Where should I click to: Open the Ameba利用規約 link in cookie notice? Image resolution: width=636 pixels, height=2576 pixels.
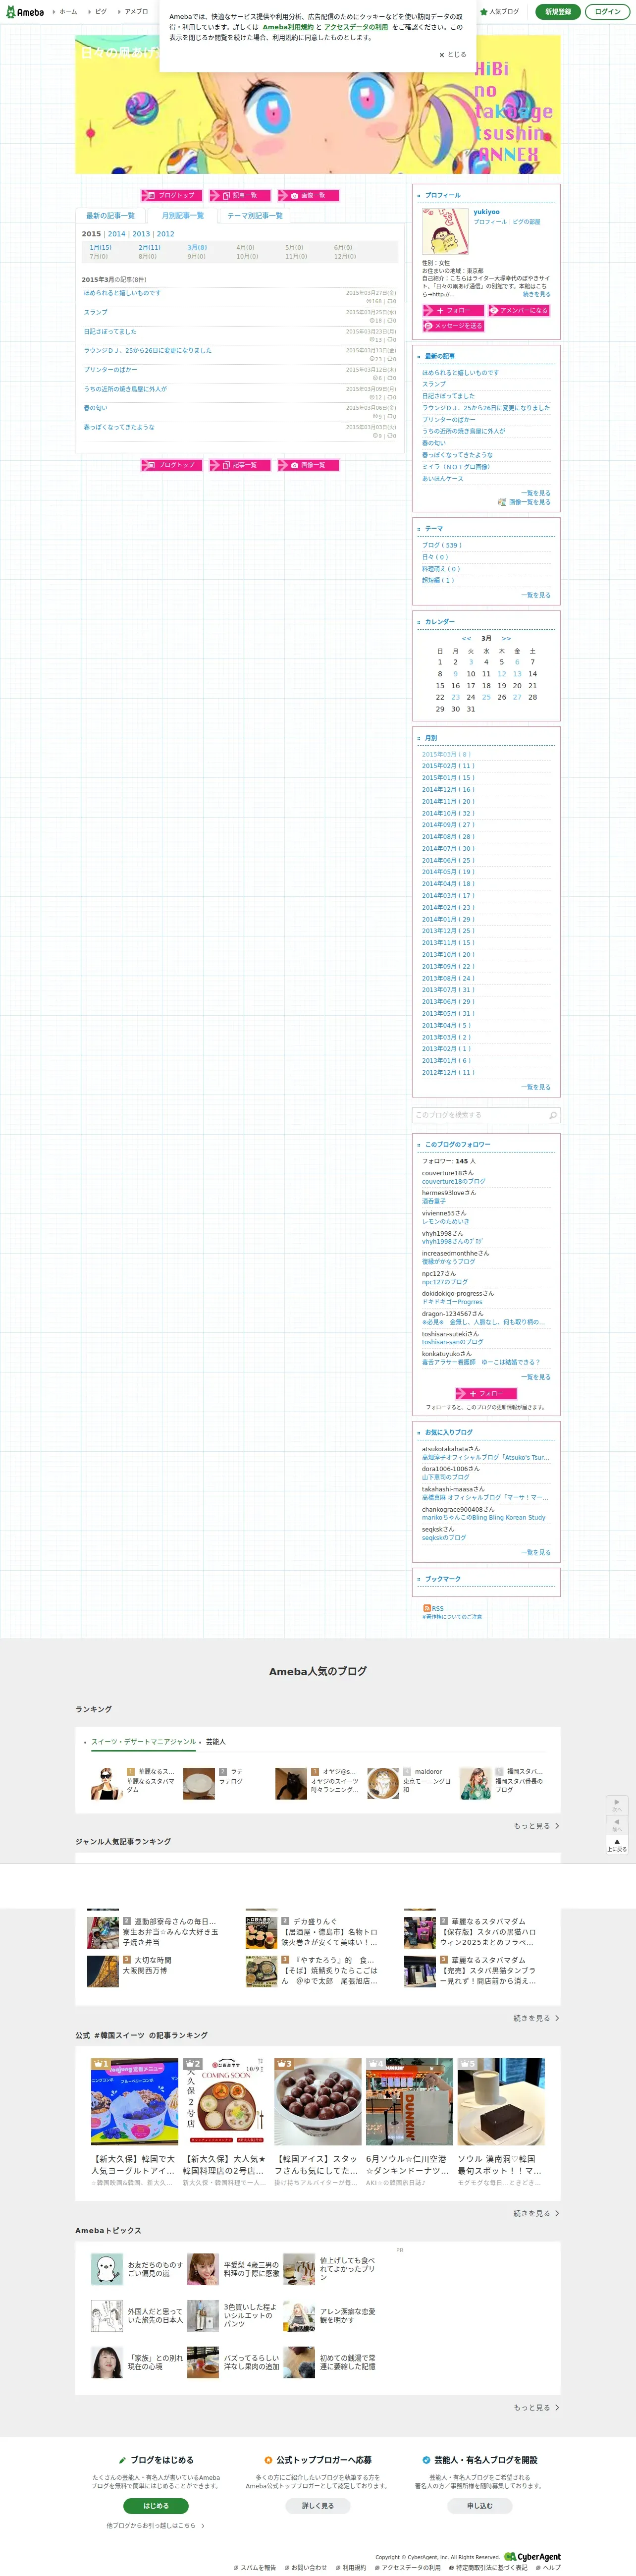click(x=288, y=27)
